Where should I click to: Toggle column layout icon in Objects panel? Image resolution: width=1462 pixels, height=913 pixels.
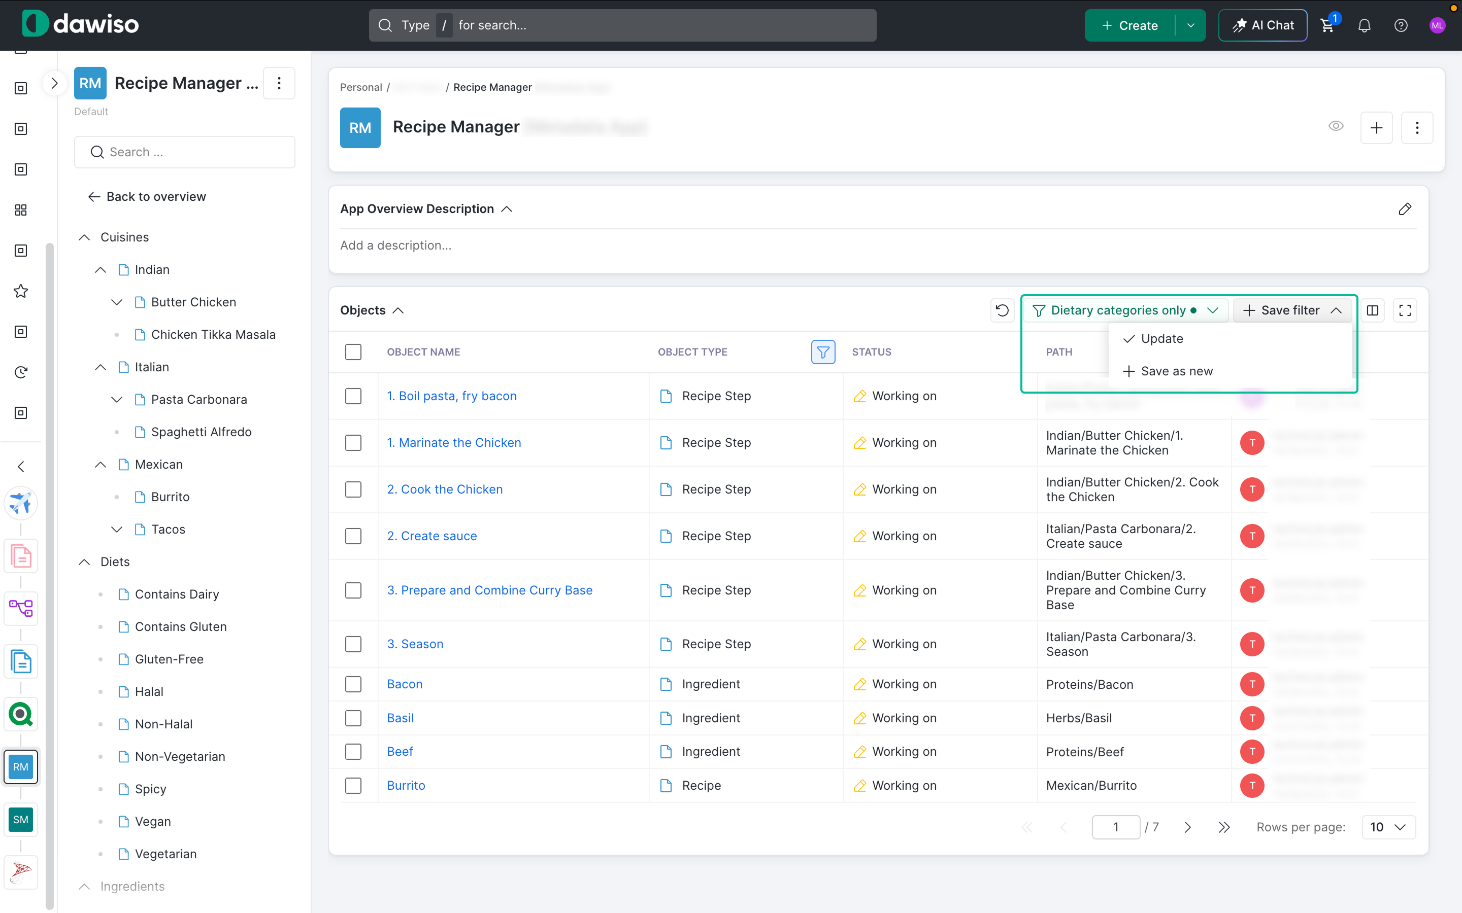pyautogui.click(x=1373, y=310)
